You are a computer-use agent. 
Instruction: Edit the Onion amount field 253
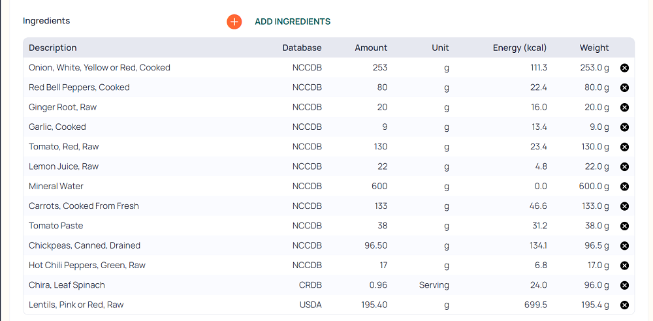(x=380, y=68)
